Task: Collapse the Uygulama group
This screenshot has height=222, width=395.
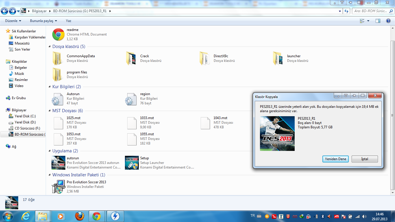Action: pos(50,151)
